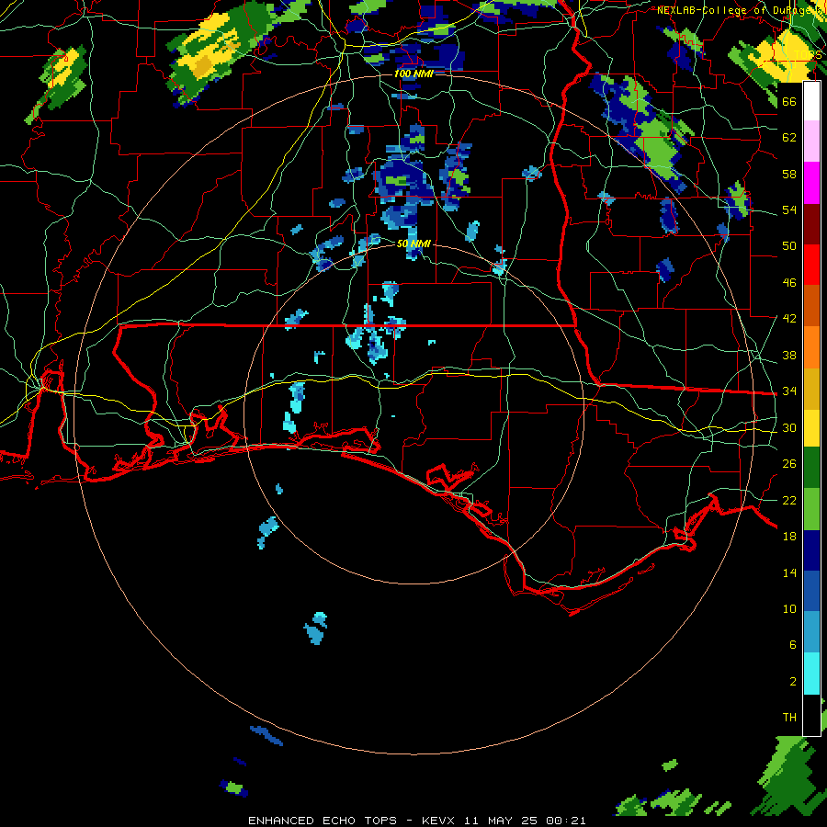827x827 pixels.
Task: Click the "50" legend value
Action: coord(789,246)
